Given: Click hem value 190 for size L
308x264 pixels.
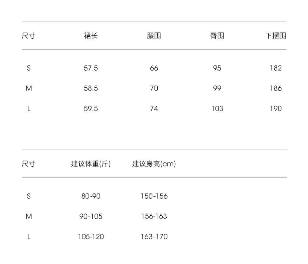Looking at the screenshot, I should pyautogui.click(x=276, y=108).
